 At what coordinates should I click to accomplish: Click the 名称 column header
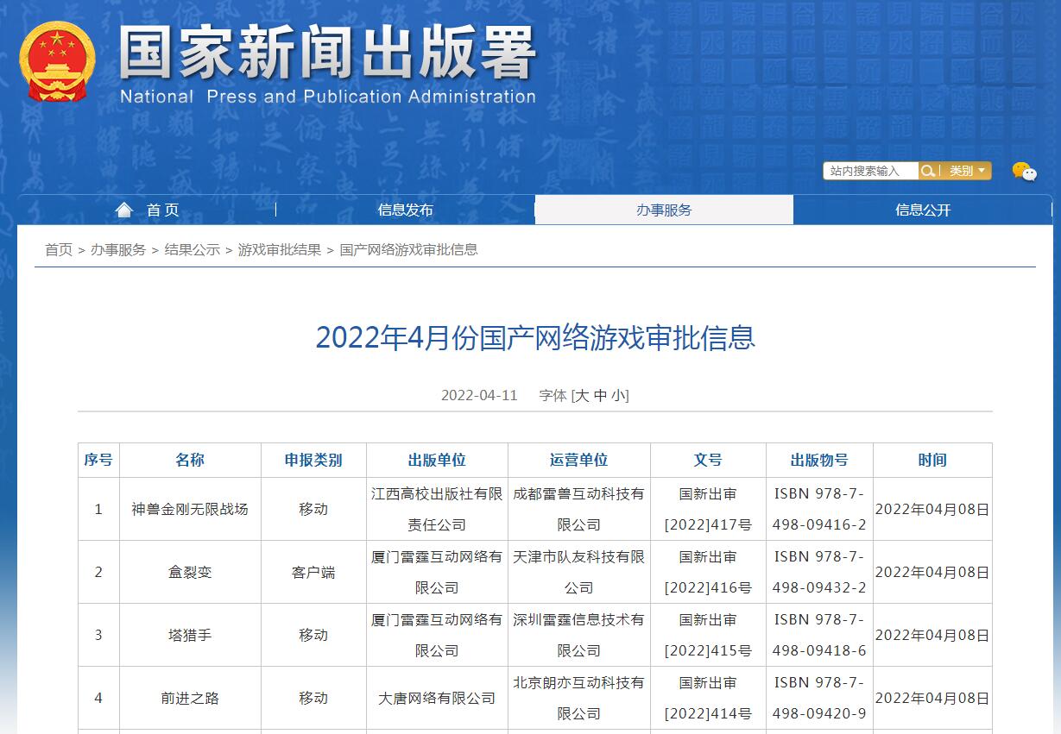190,460
